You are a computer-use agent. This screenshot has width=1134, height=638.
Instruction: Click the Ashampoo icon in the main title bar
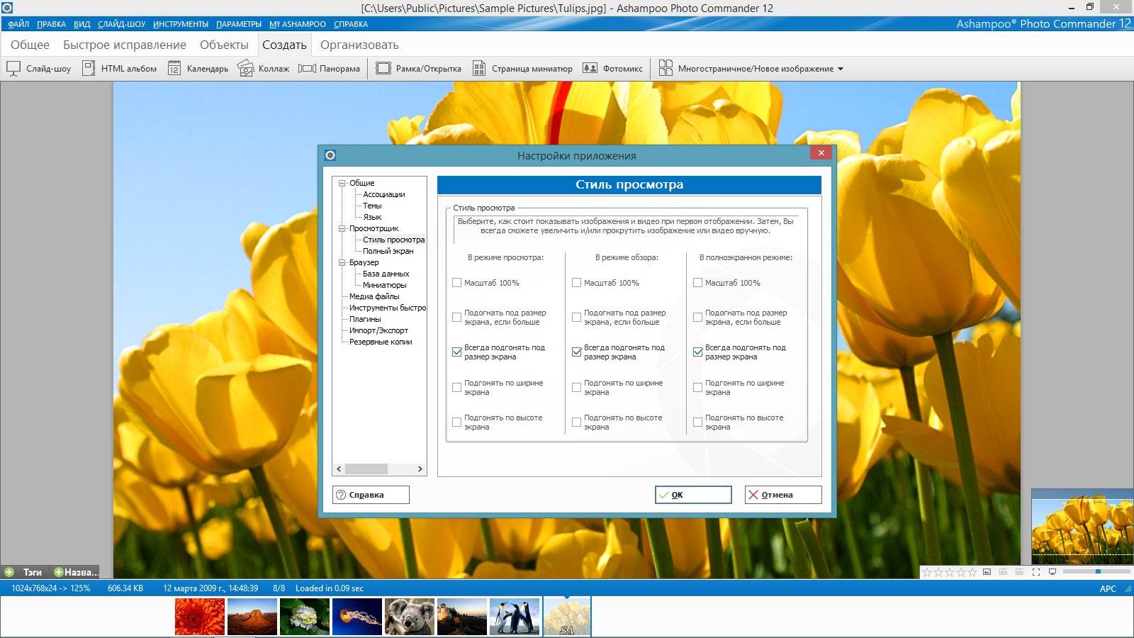coord(7,8)
